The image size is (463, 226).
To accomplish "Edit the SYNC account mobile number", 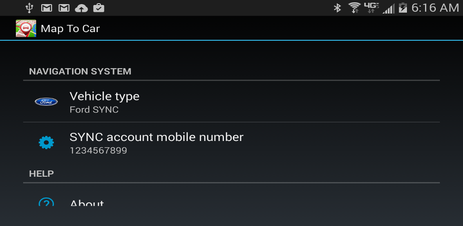I will (x=231, y=142).
